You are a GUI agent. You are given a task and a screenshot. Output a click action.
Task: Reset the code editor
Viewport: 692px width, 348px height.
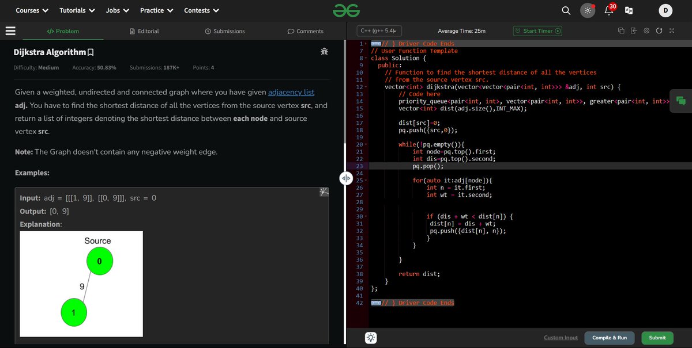tap(659, 31)
